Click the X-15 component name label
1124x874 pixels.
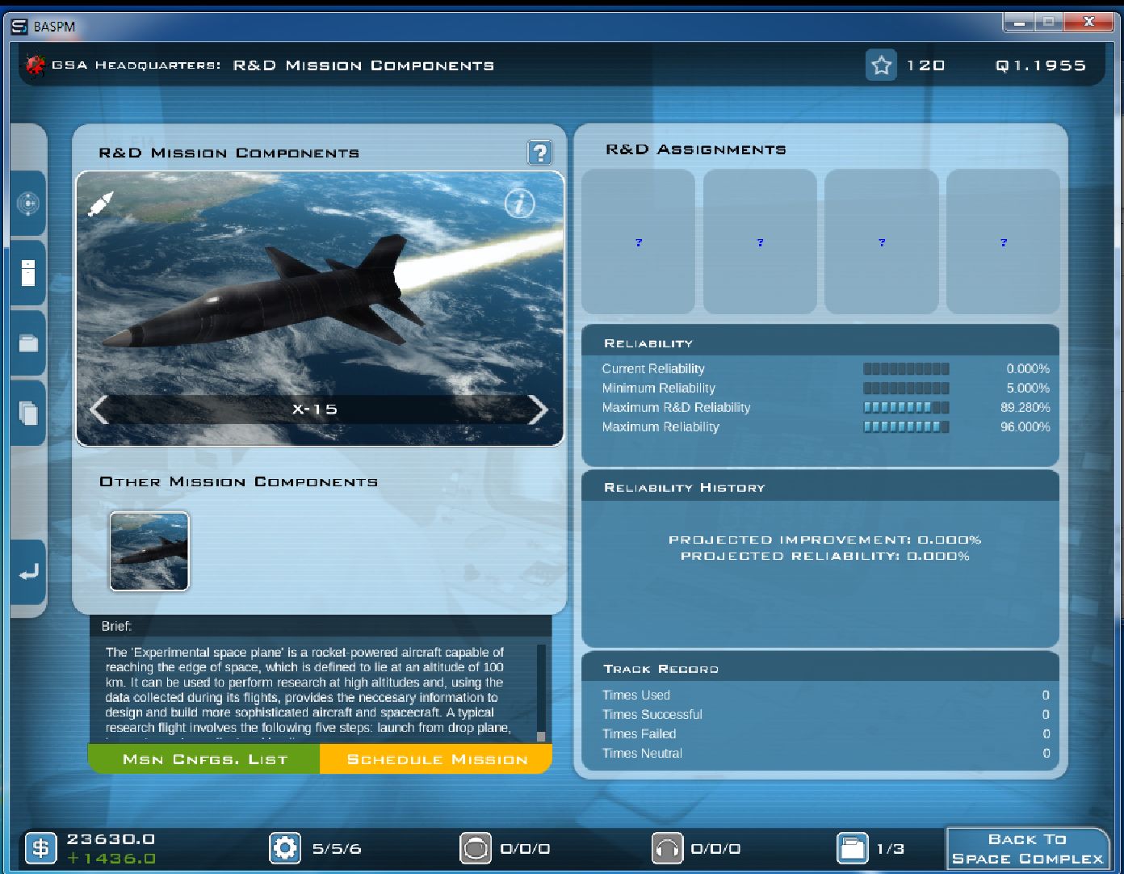tap(315, 410)
